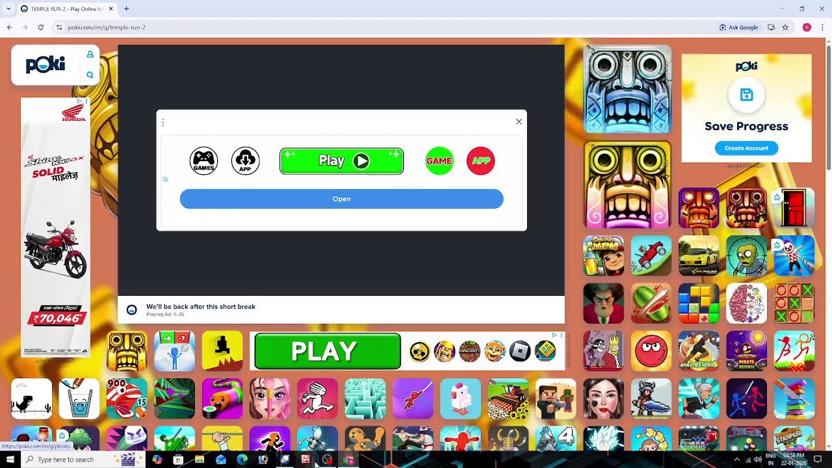Open the Chrome tab search dropdown
832x468 pixels.
(8, 9)
